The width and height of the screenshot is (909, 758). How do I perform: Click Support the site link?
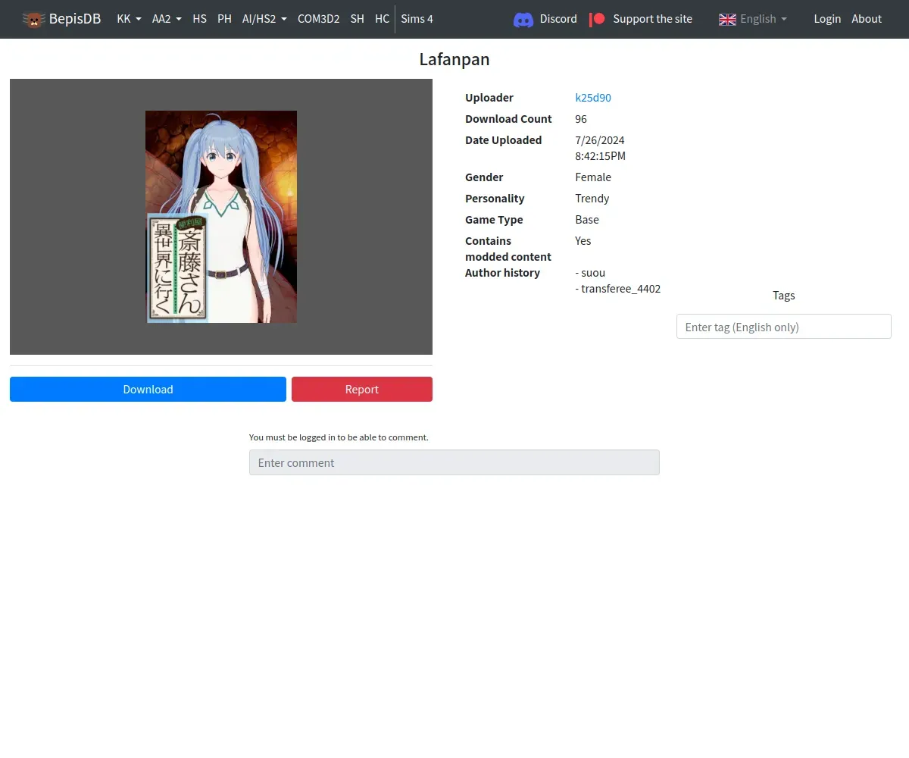[652, 19]
